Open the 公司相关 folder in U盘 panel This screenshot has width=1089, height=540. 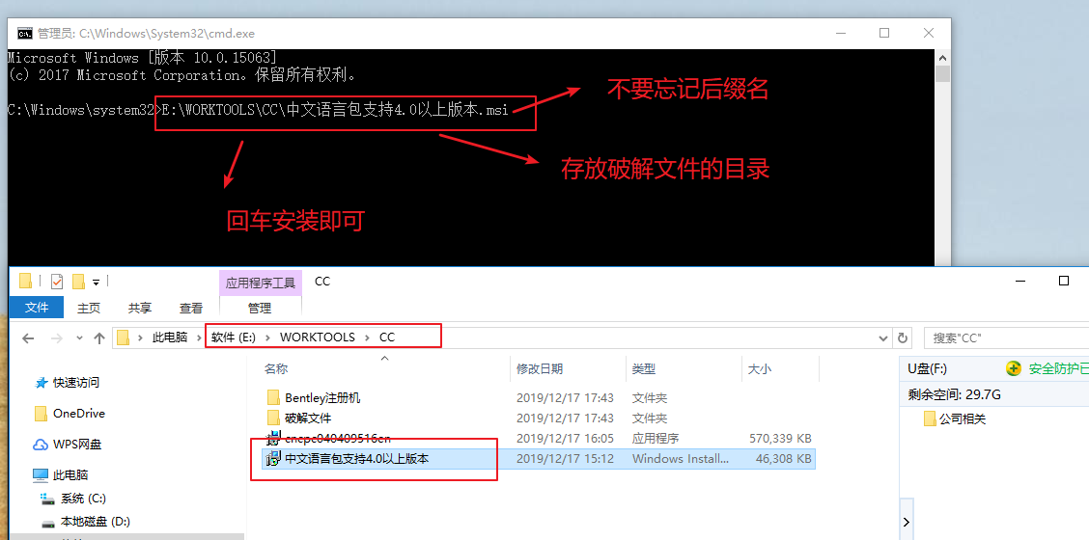click(962, 418)
